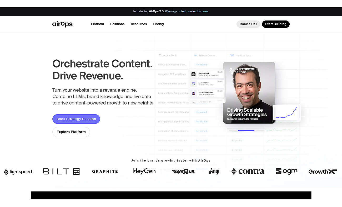Click 'how AI can improve e-co...' row
The height and width of the screenshot is (207, 342).
point(172,65)
